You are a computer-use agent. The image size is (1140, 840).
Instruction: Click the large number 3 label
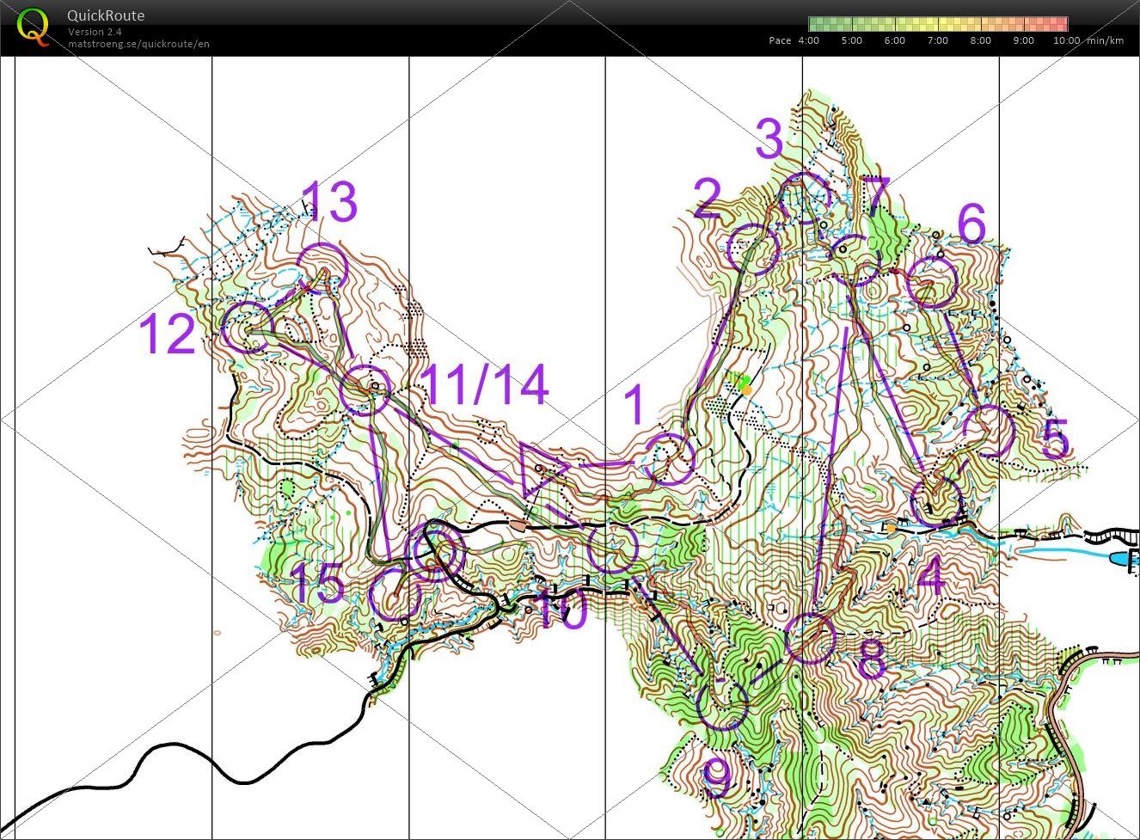(x=769, y=139)
